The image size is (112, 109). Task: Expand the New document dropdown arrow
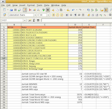click(8, 10)
